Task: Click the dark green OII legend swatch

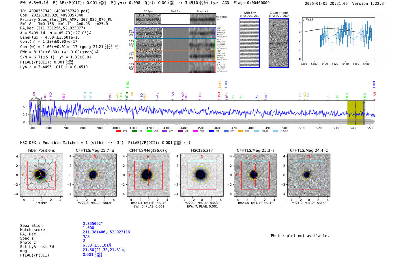Action: [x=134, y=131]
